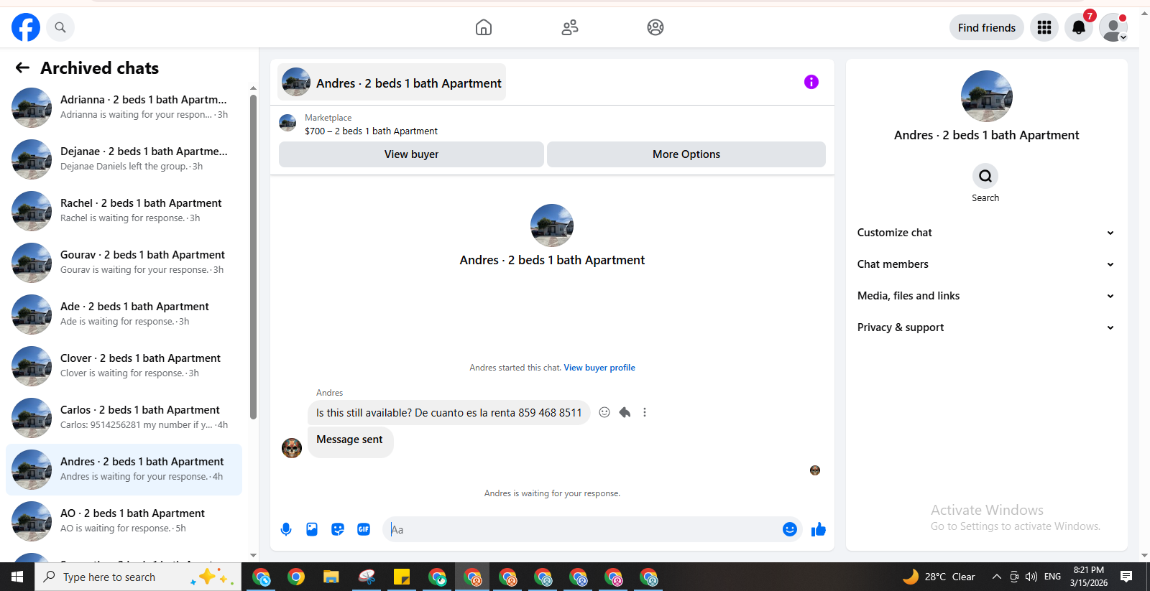Open more options dots on Andres's message
1150x591 pixels.
(645, 412)
